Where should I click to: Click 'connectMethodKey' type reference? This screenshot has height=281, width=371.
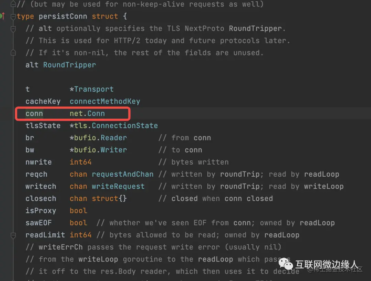tap(105, 102)
